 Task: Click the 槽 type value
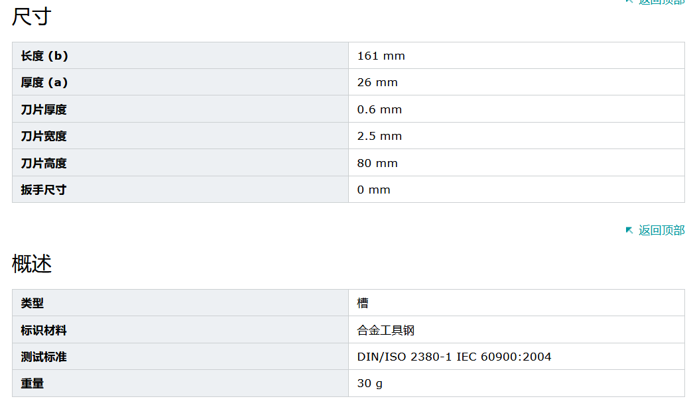click(363, 303)
